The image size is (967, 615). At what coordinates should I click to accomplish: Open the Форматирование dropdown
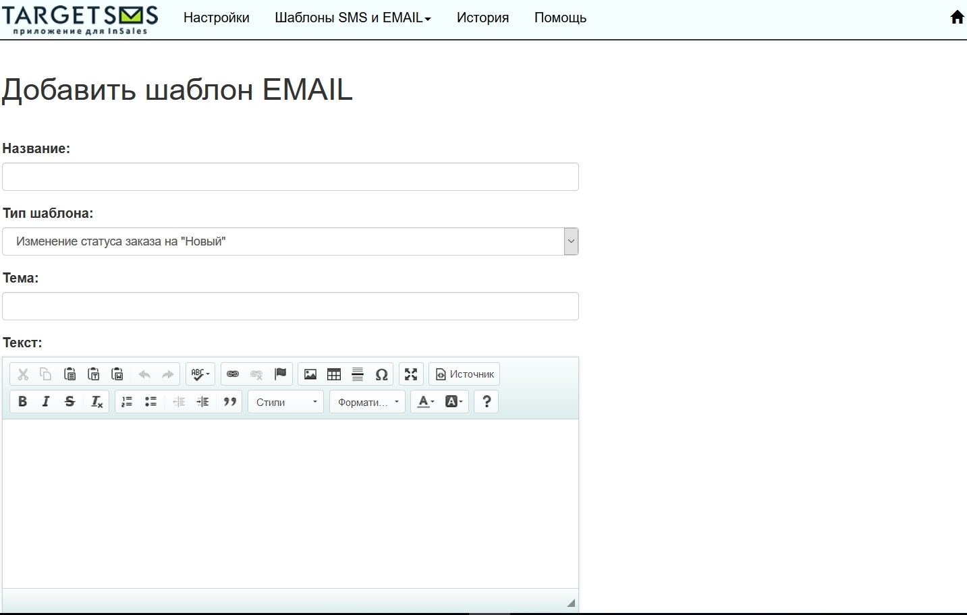click(368, 402)
